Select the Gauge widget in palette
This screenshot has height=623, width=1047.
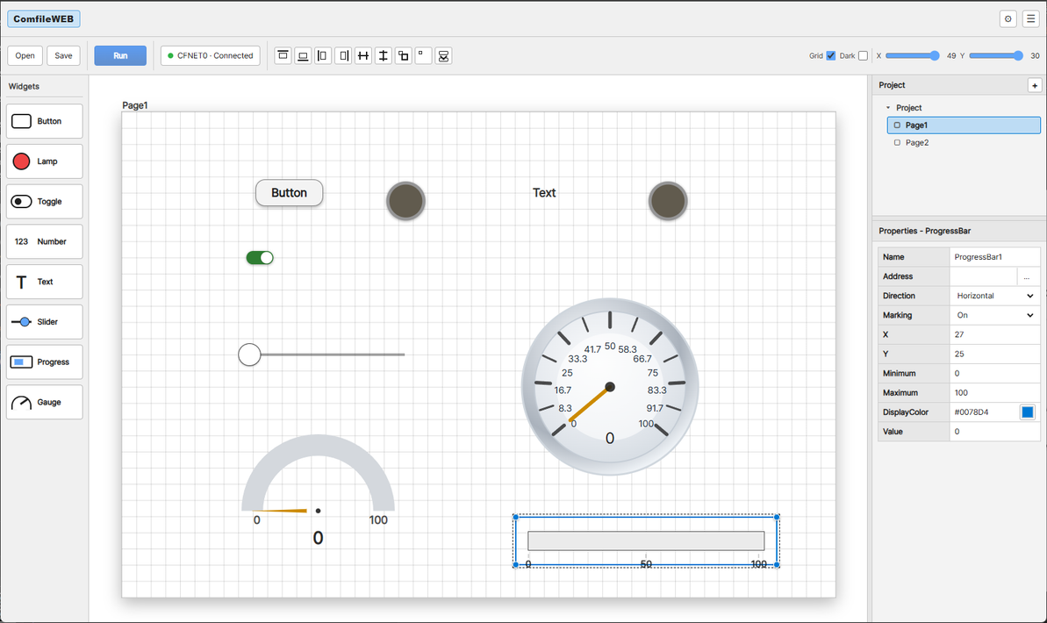[x=45, y=401]
